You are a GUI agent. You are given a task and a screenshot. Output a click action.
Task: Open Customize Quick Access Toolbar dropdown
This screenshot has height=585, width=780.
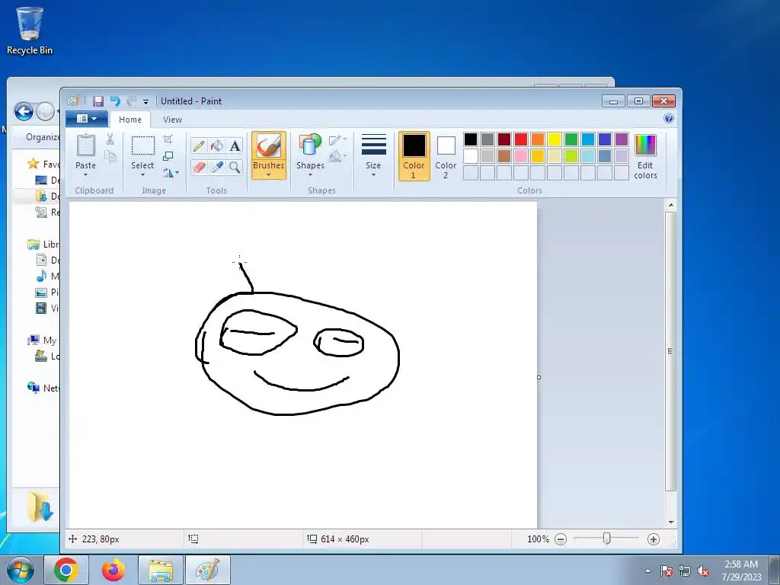[145, 101]
